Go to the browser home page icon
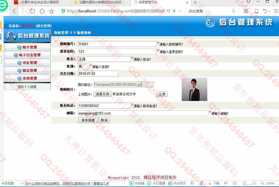Image resolution: width=279 pixels, height=187 pixels. click(42, 11)
